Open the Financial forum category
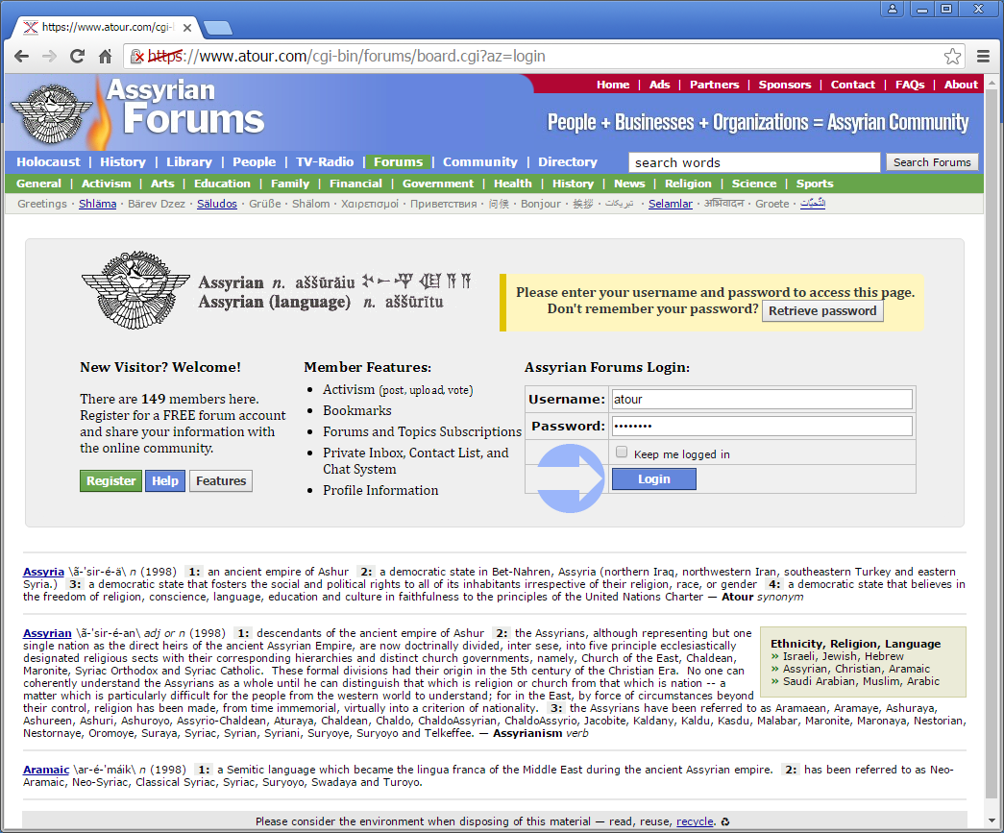This screenshot has width=1004, height=833. pyautogui.click(x=355, y=184)
